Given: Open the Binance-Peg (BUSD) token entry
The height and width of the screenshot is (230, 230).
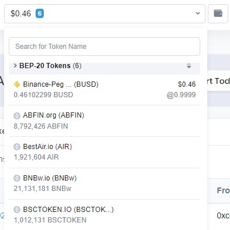Looking at the screenshot, I should [104, 90].
